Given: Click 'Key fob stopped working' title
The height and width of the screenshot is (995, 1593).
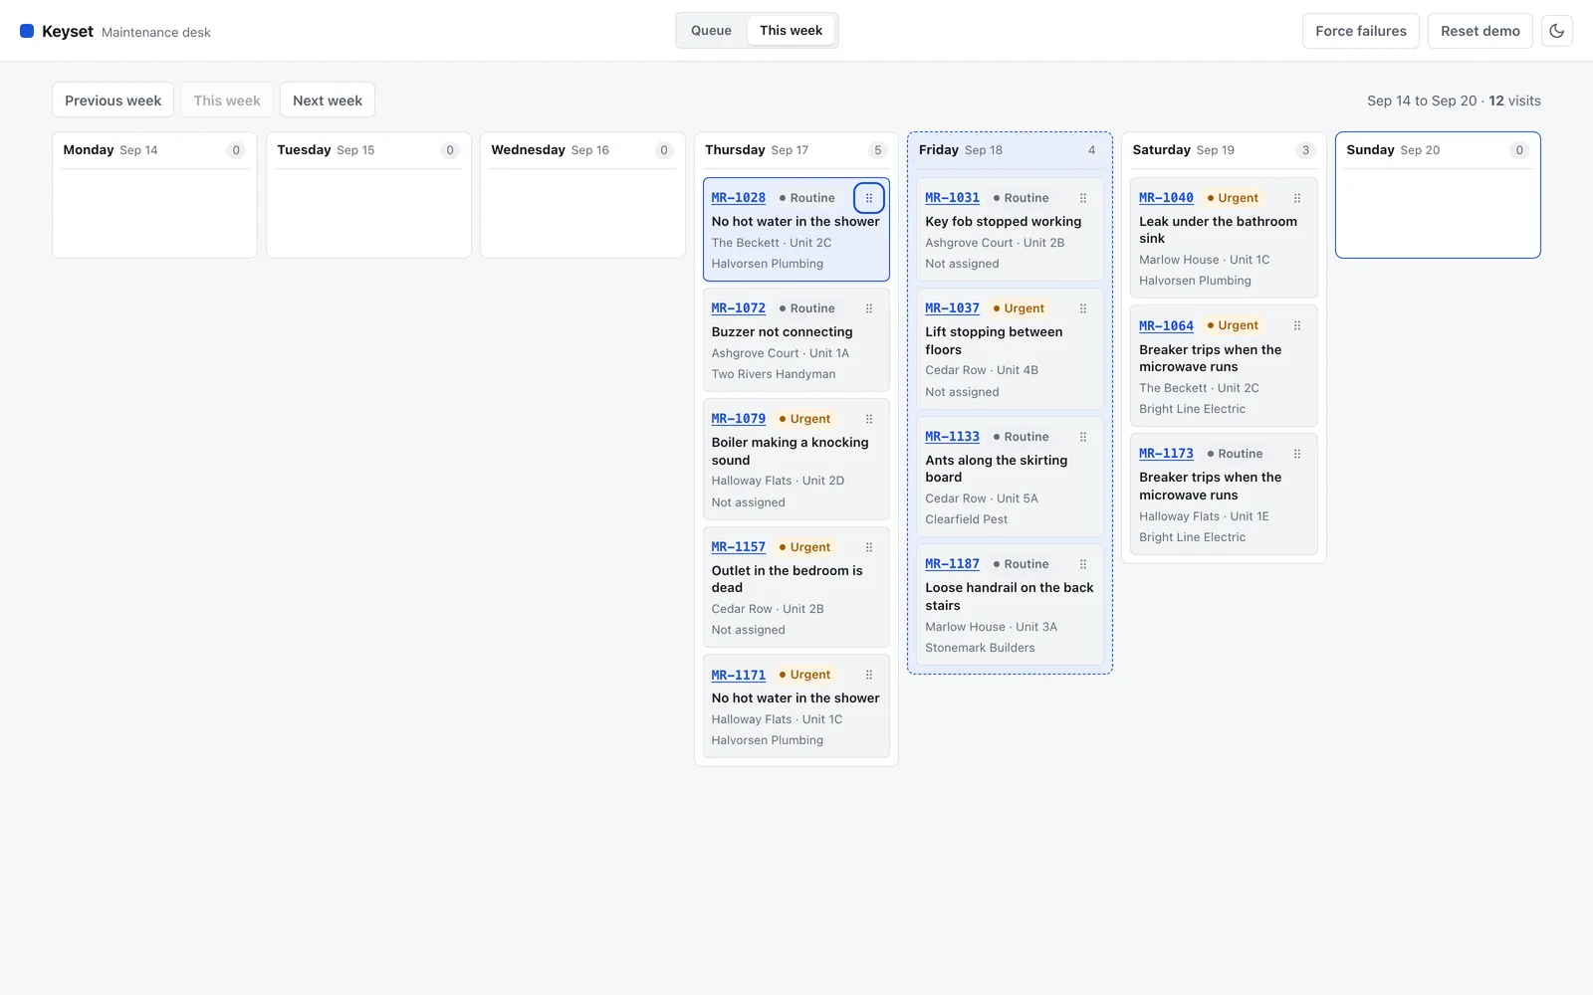Looking at the screenshot, I should tap(1003, 222).
